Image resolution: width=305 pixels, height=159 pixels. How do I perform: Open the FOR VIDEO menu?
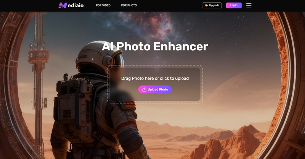pos(103,5)
